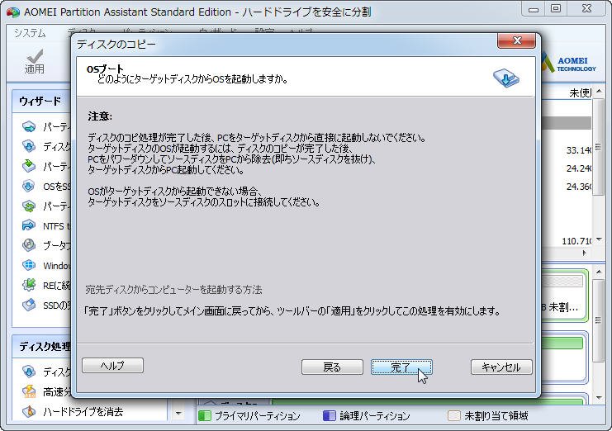Click the キャンセル button
Screen dimensions: 612x431
tap(501, 367)
